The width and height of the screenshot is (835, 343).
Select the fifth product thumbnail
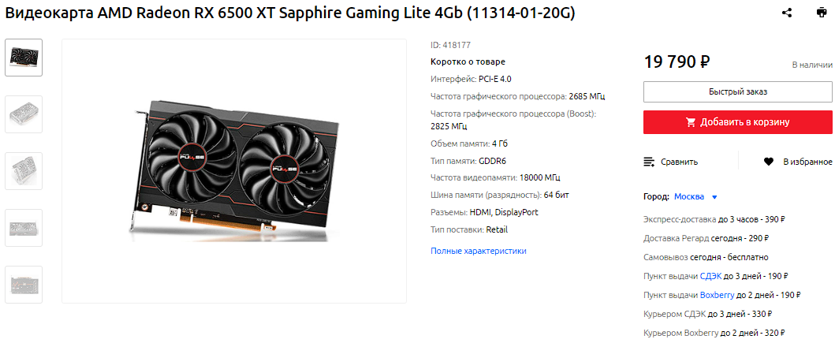point(24,285)
